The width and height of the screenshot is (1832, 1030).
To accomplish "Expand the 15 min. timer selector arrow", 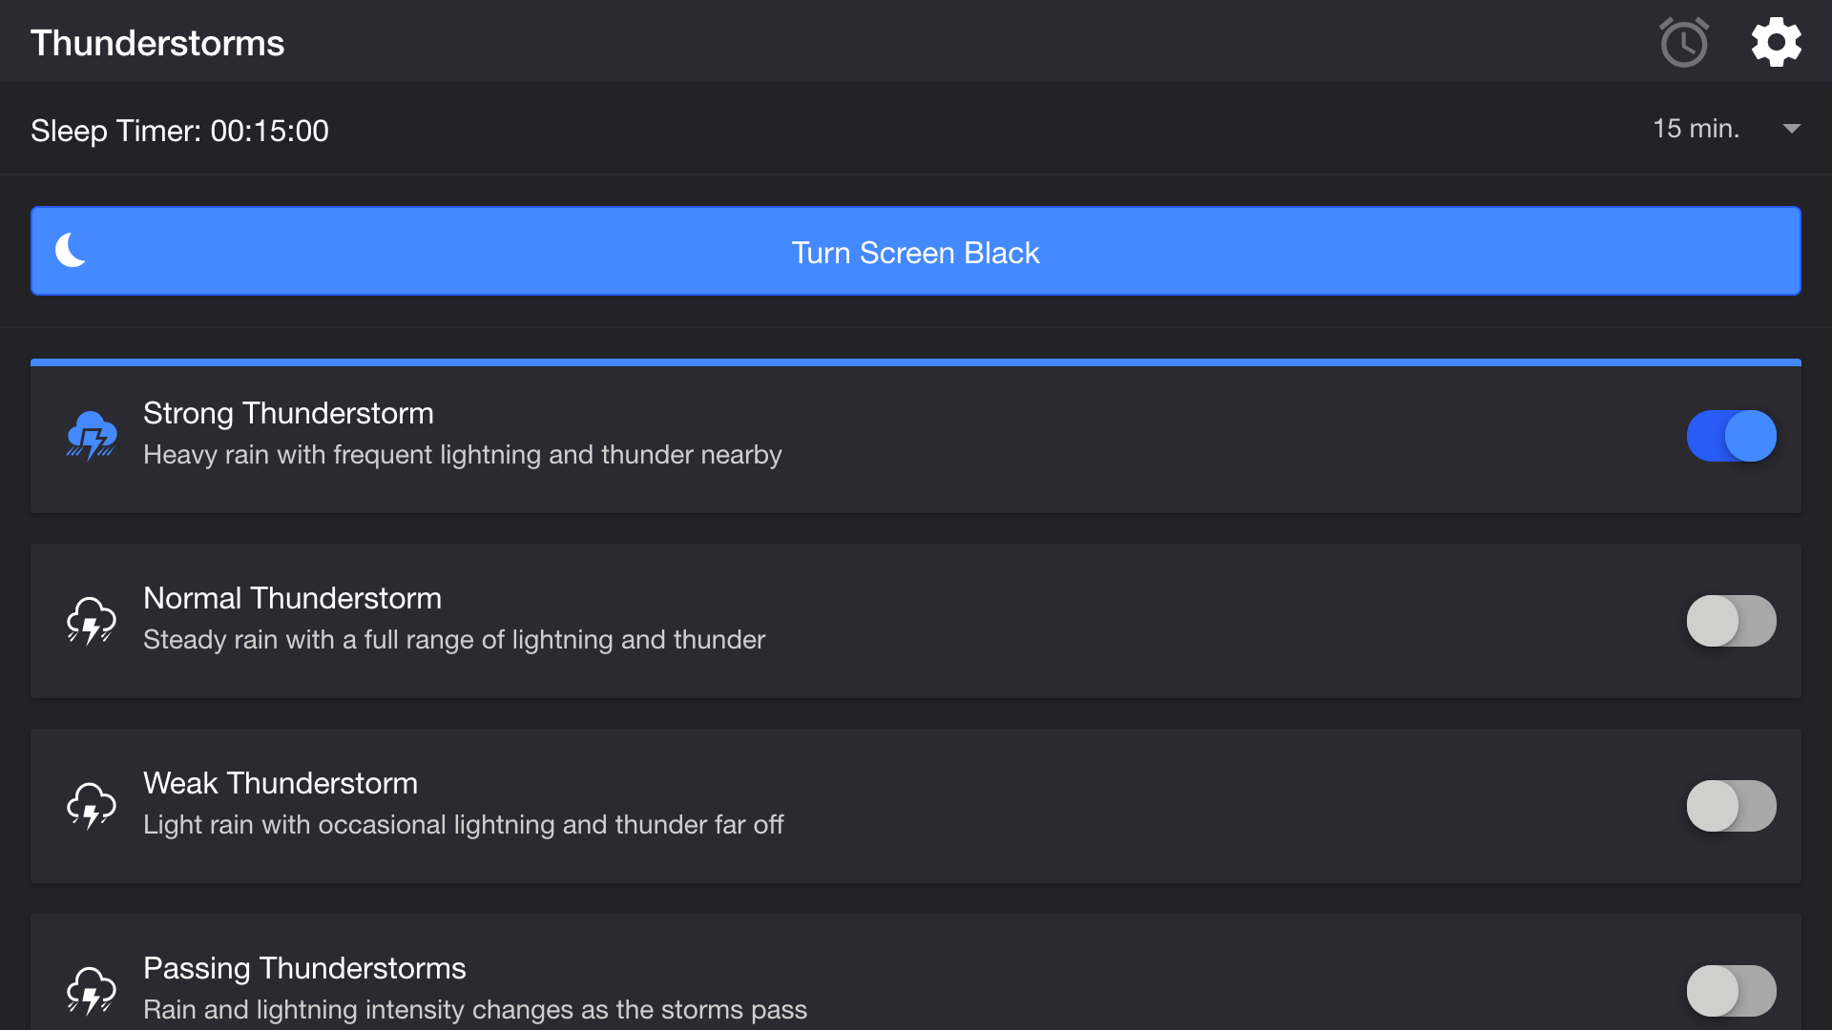I will pyautogui.click(x=1791, y=129).
